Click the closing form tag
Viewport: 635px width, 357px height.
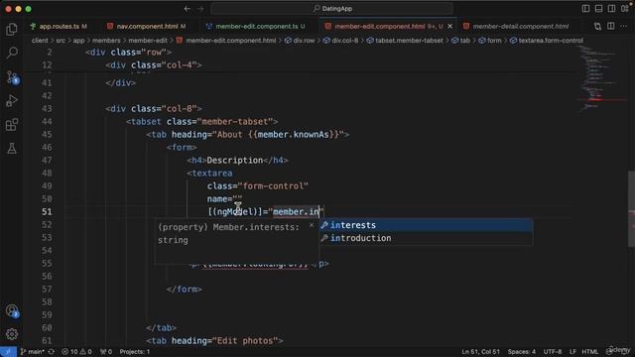point(185,290)
